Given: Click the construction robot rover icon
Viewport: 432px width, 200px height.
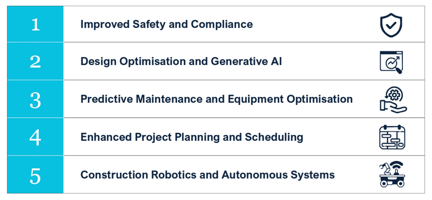Looking at the screenshot, I should pos(391,174).
